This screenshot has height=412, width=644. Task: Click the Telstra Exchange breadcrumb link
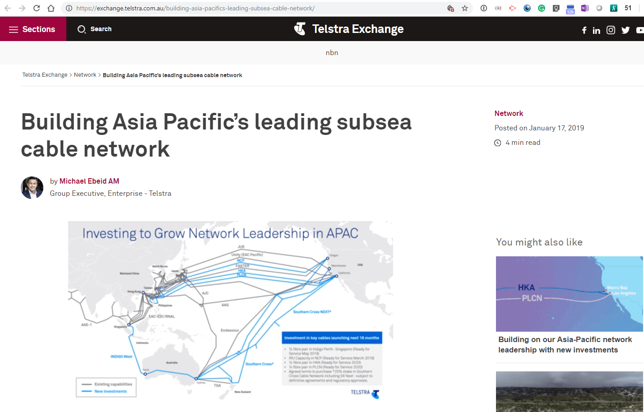pos(45,75)
